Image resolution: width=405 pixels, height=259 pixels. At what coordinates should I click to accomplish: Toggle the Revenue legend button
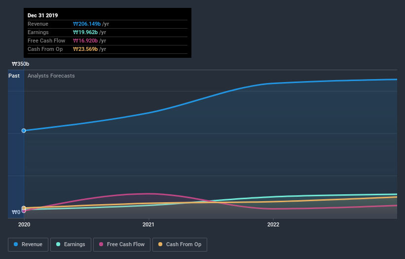(x=28, y=245)
